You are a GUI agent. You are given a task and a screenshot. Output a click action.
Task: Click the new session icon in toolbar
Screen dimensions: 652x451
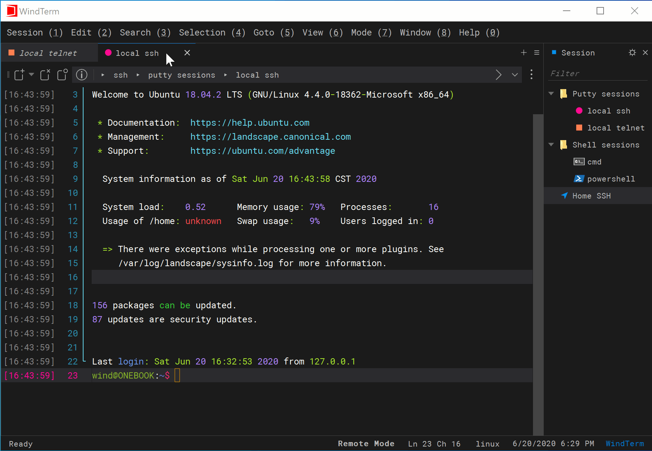click(19, 75)
